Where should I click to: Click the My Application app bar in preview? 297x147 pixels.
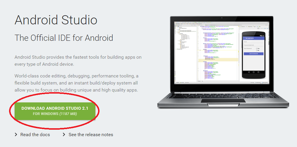click(x=254, y=38)
